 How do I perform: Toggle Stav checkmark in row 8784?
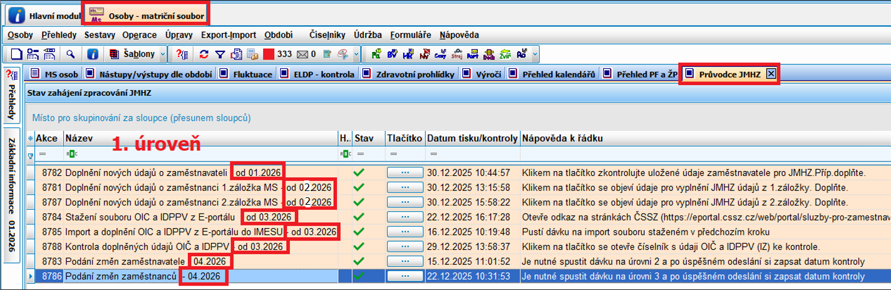click(359, 217)
